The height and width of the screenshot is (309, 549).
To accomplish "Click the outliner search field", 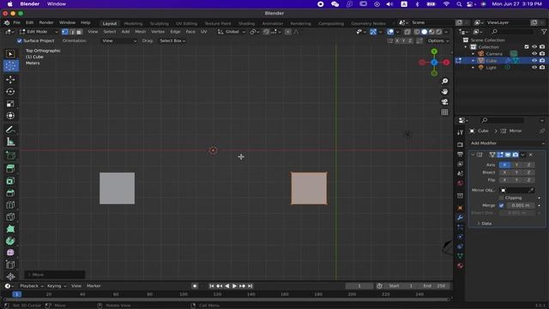I will click(512, 32).
